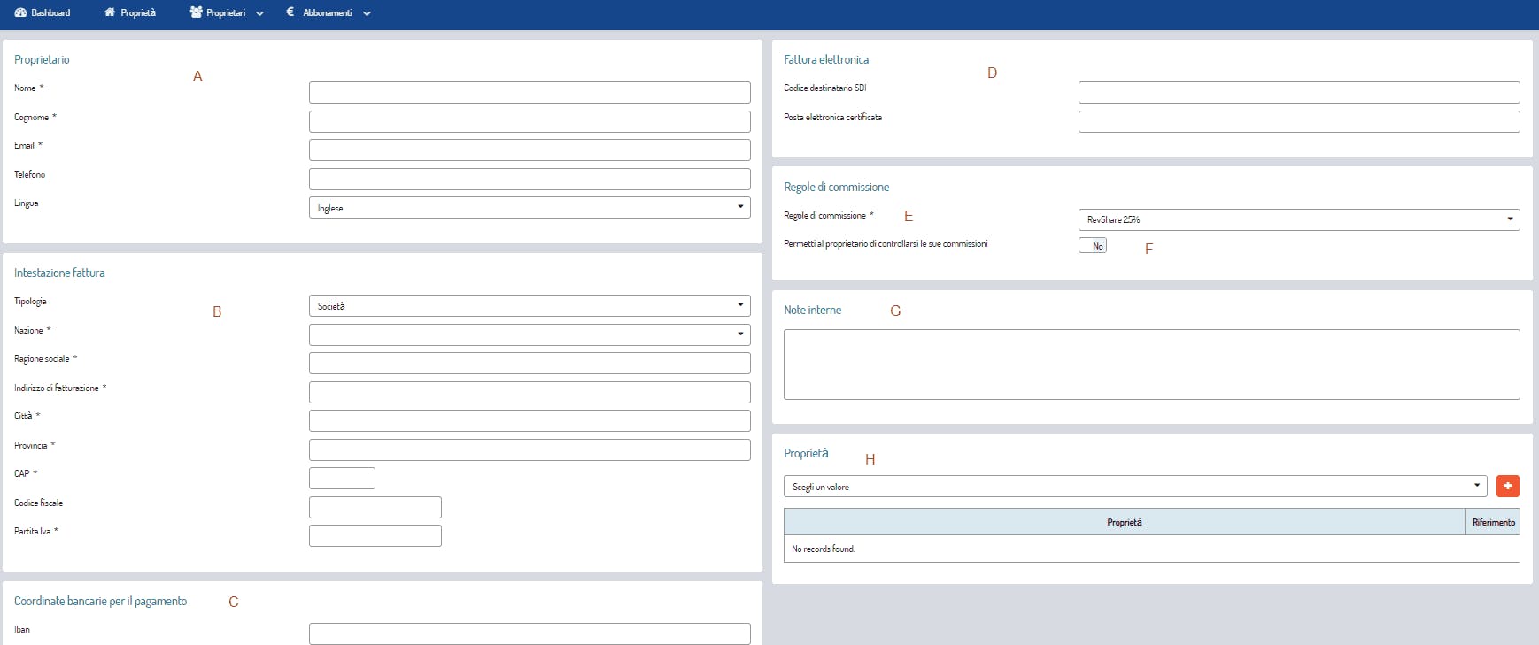Image resolution: width=1539 pixels, height=645 pixels.
Task: Expand the 'Scegli un valore' property selector
Action: (1133, 487)
